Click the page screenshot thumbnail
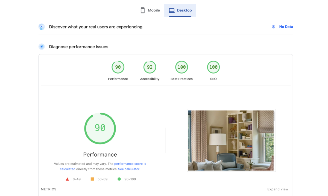 click(x=231, y=141)
